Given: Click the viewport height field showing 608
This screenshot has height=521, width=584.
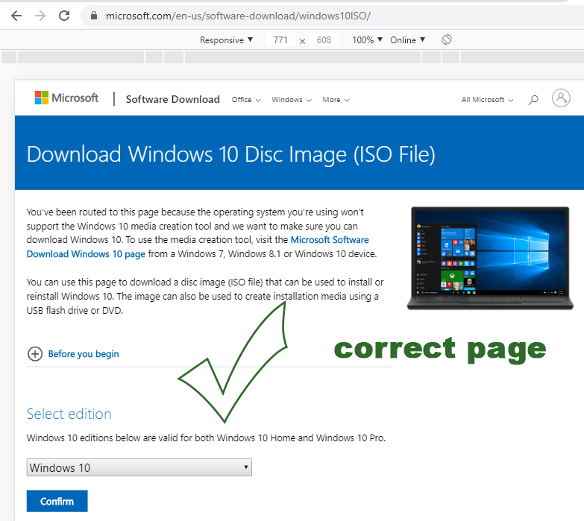Looking at the screenshot, I should pyautogui.click(x=324, y=40).
